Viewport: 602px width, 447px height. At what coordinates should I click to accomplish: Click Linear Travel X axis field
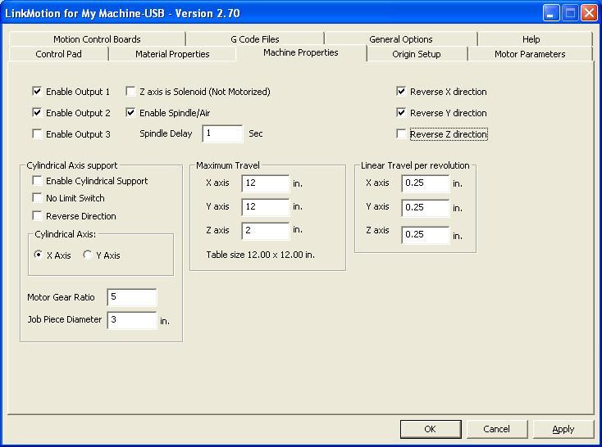[425, 183]
